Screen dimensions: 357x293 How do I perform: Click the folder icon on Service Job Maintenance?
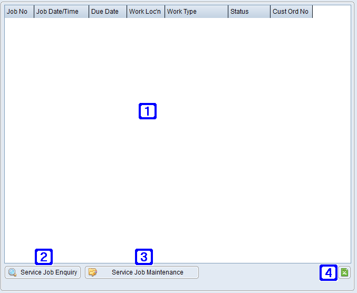(93, 272)
